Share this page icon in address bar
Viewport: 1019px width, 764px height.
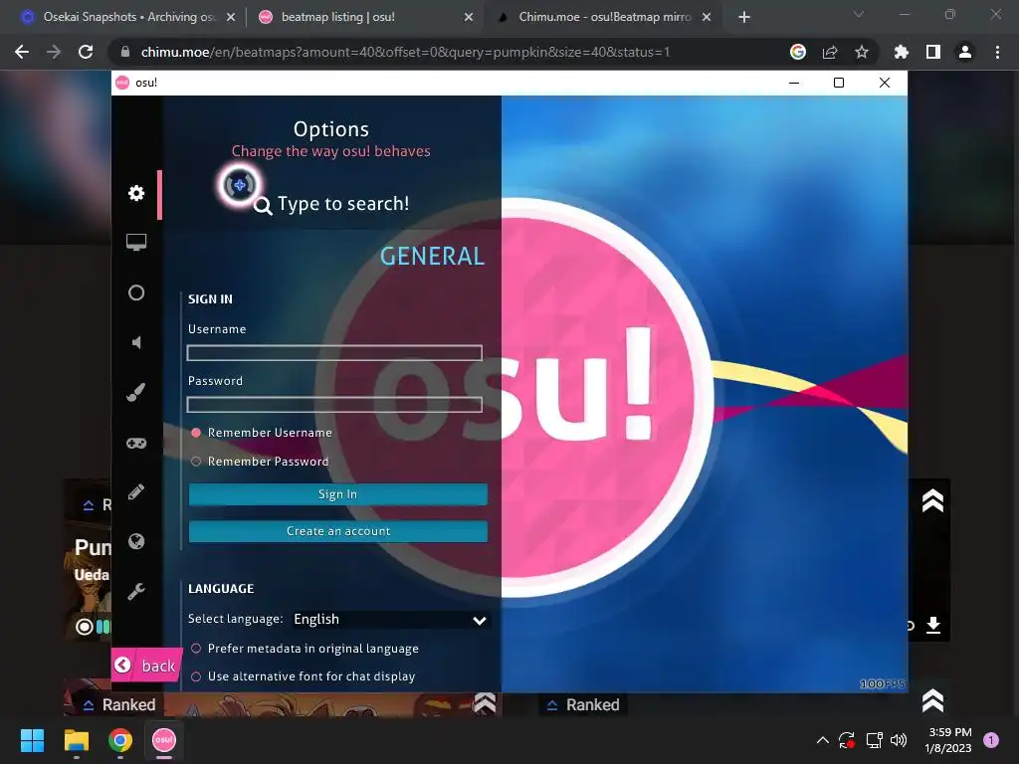coord(829,52)
